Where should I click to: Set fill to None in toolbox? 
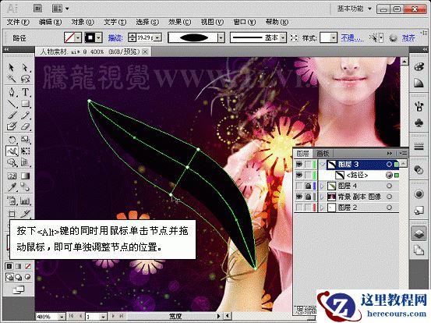[28, 266]
